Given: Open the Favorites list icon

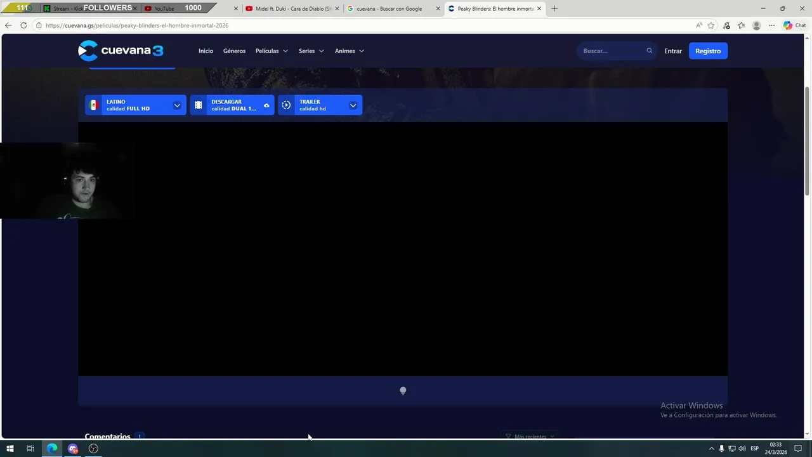Looking at the screenshot, I should [741, 25].
